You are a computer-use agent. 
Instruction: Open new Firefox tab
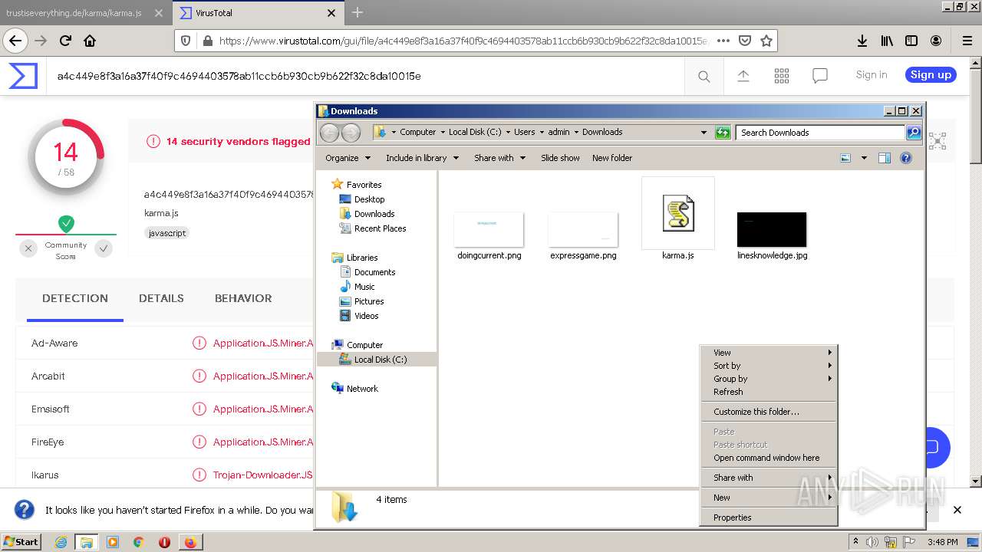[x=358, y=13]
